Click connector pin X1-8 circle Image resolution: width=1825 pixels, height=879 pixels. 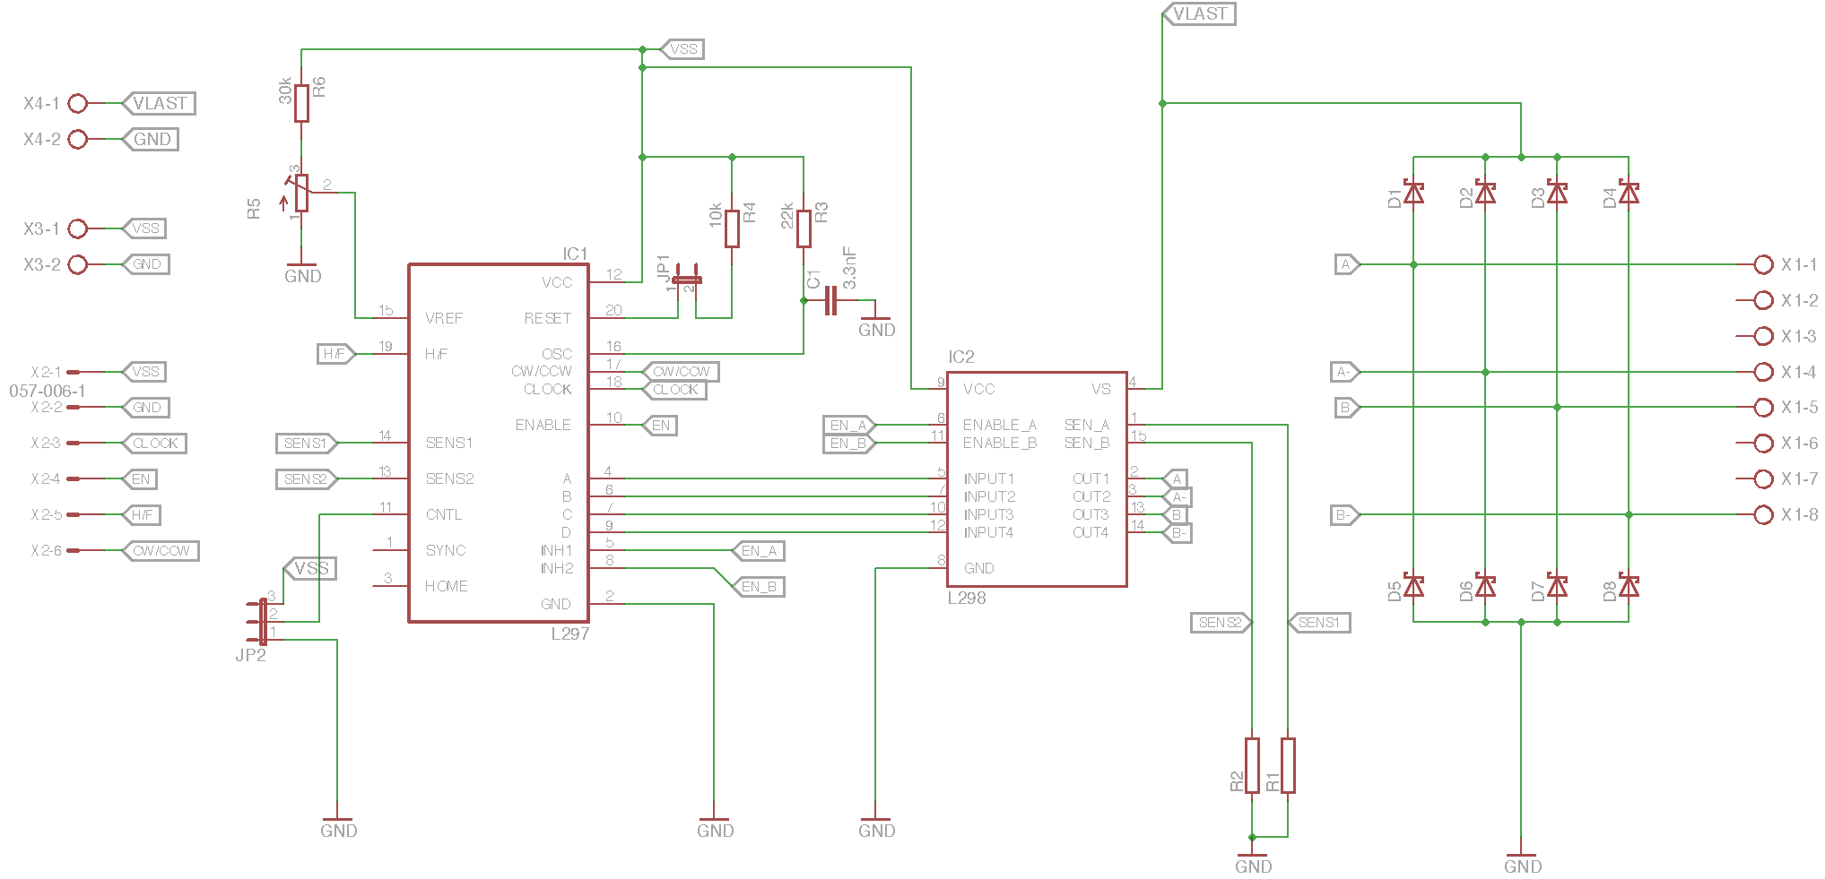click(1763, 515)
